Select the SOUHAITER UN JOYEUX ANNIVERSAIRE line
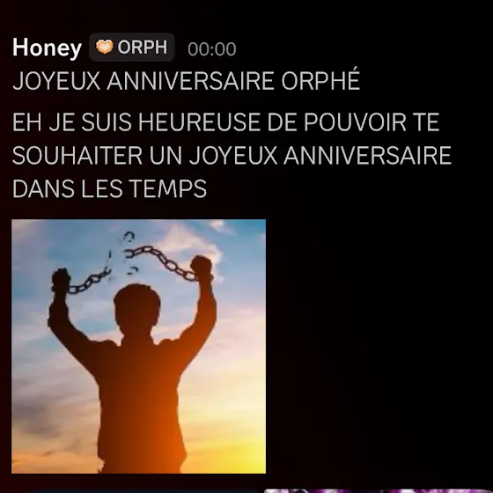This screenshot has height=493, width=493. [232, 155]
